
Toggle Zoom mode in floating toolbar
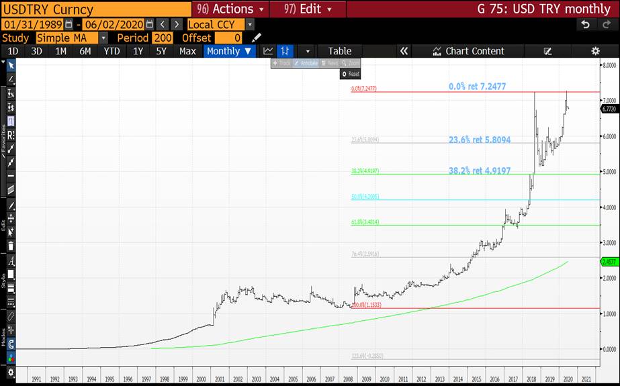pyautogui.click(x=351, y=63)
